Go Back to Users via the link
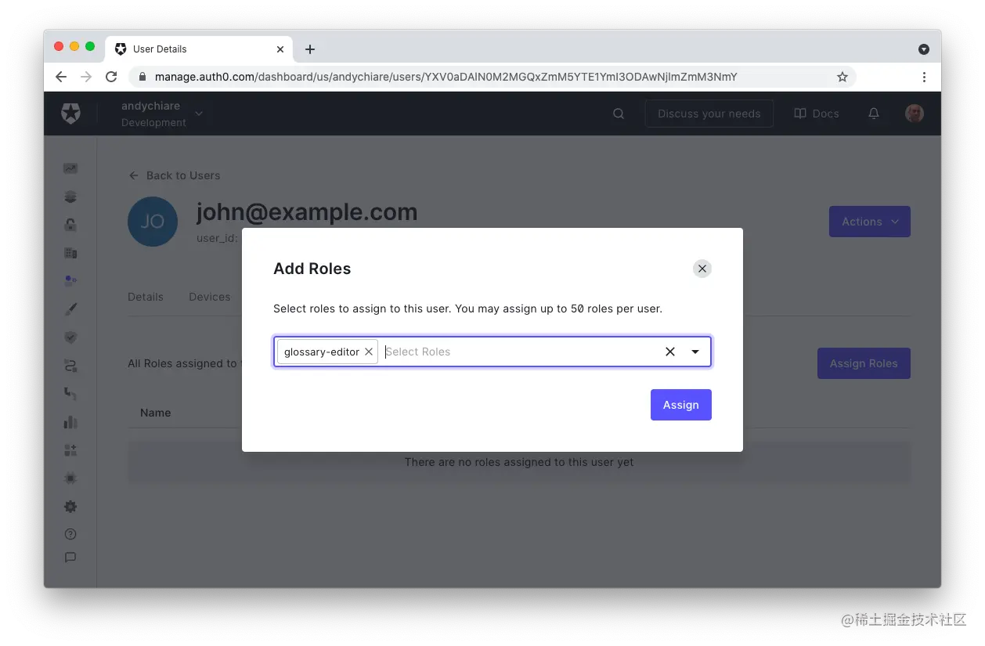This screenshot has width=985, height=646. click(x=174, y=175)
